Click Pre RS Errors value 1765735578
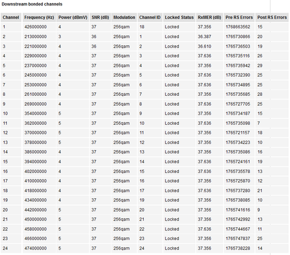This screenshot has width=290, height=255. [238, 171]
